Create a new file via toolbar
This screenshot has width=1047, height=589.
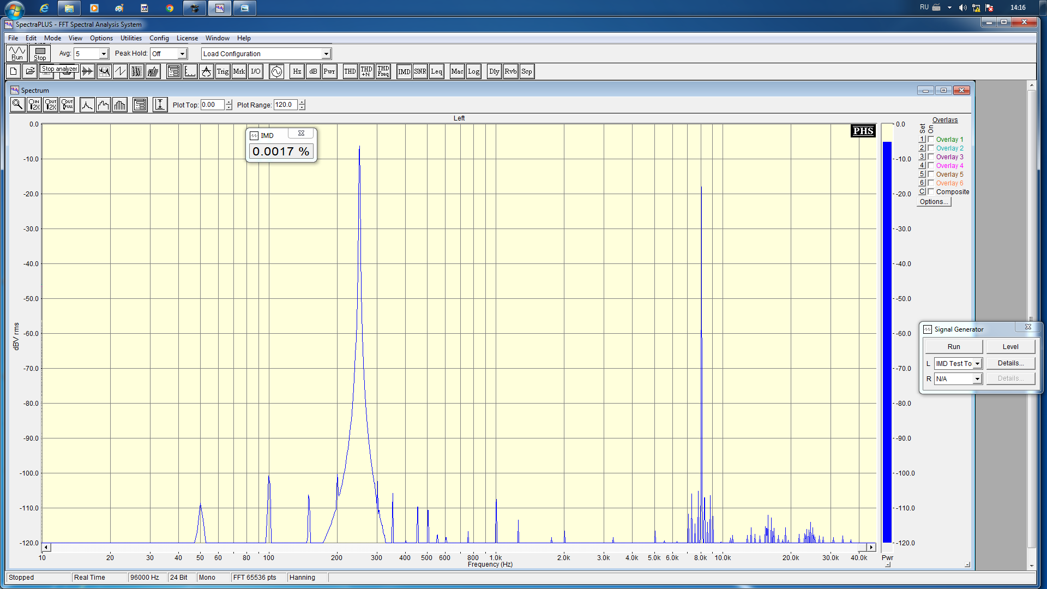[14, 71]
